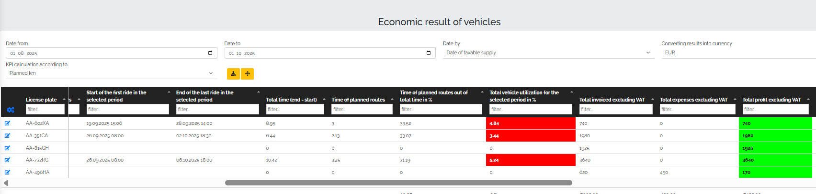
Task: Open edit icon for AA-351CA
Action: [8, 136]
